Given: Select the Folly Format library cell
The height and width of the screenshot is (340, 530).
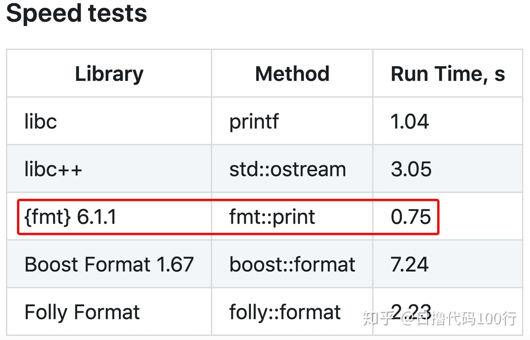Looking at the screenshot, I should tap(82, 312).
